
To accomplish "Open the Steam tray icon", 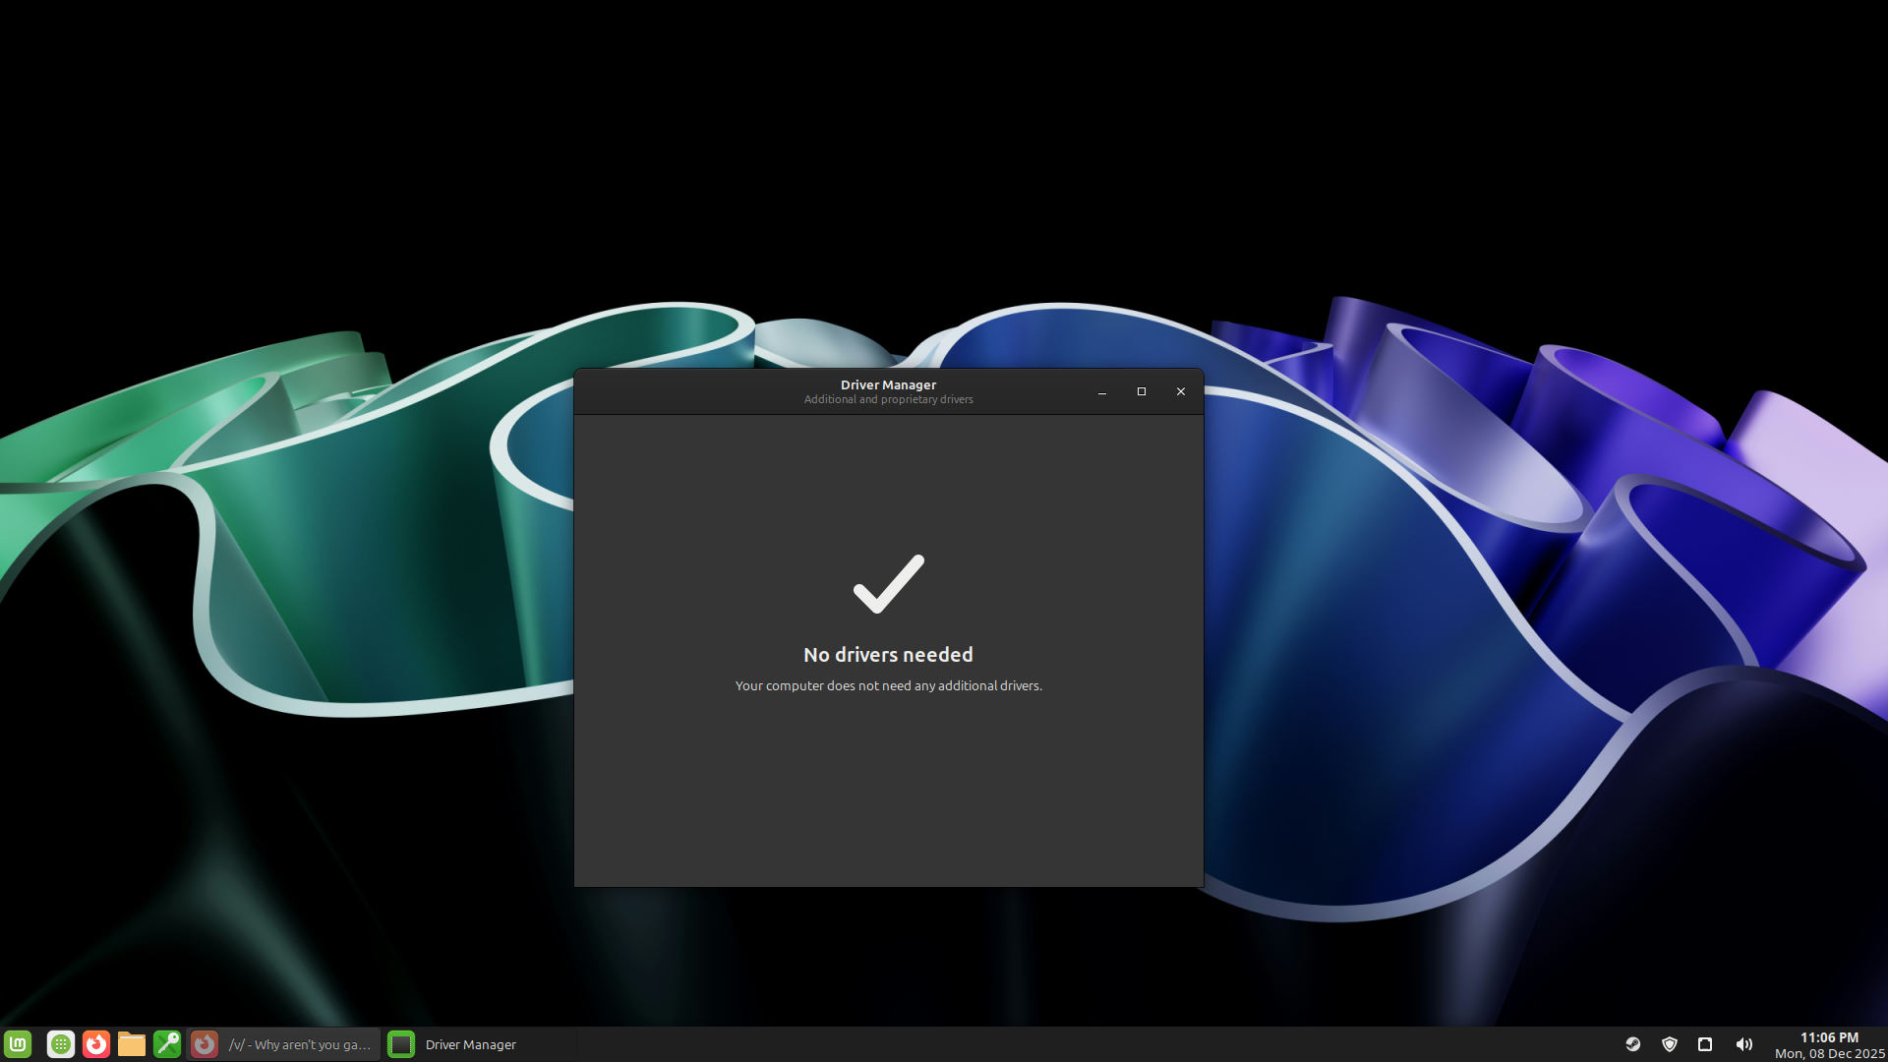I will coord(1633,1044).
